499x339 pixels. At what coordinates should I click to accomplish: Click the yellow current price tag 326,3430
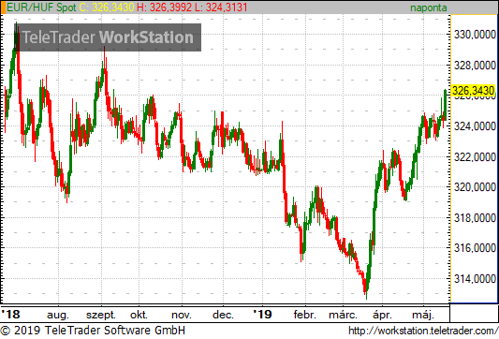473,91
